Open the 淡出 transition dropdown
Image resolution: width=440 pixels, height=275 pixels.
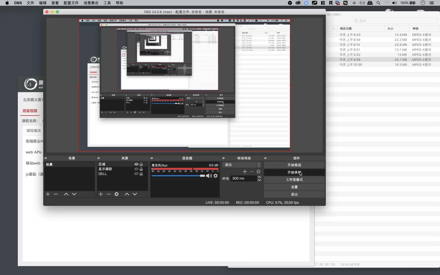[242, 165]
